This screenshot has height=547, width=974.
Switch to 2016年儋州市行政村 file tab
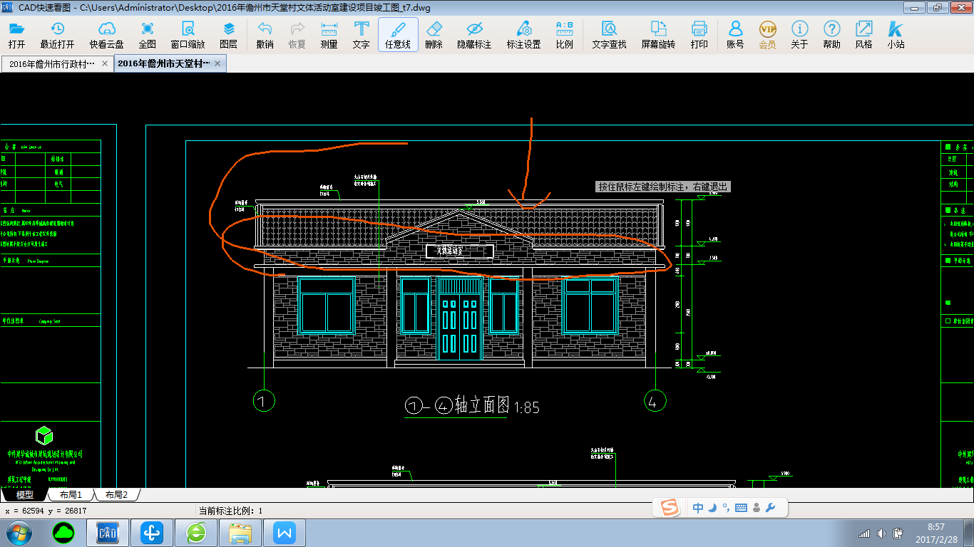(52, 63)
